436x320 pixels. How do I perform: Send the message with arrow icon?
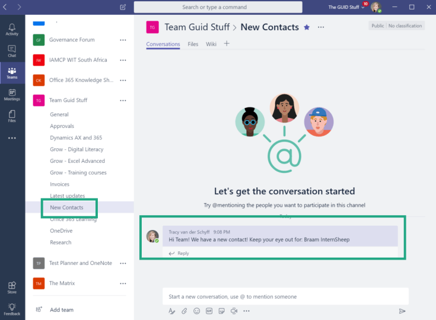(402, 311)
